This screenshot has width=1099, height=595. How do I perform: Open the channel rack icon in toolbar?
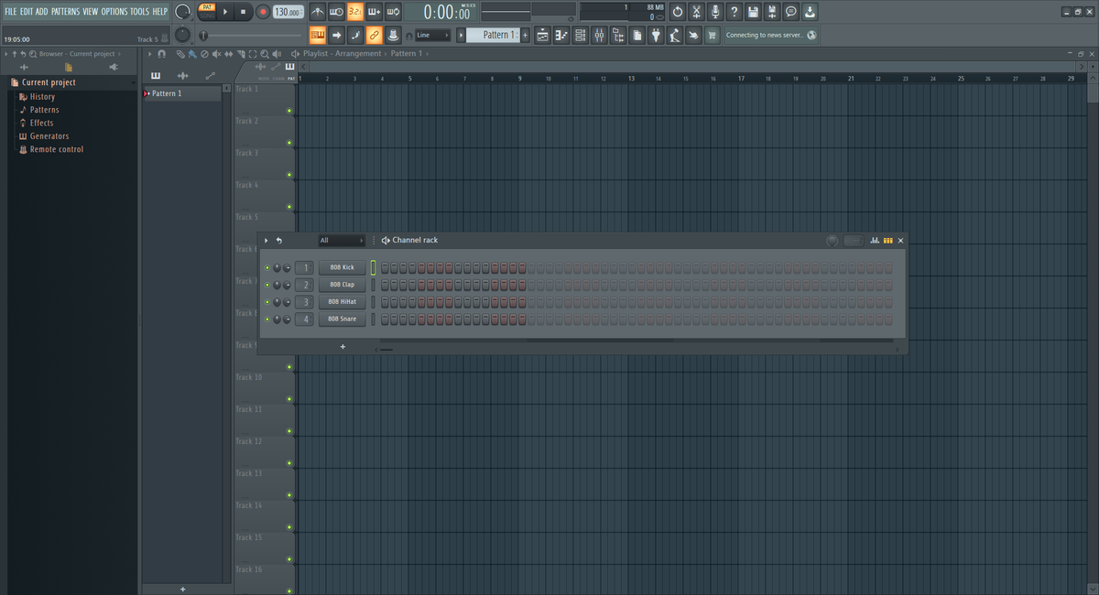pyautogui.click(x=580, y=35)
